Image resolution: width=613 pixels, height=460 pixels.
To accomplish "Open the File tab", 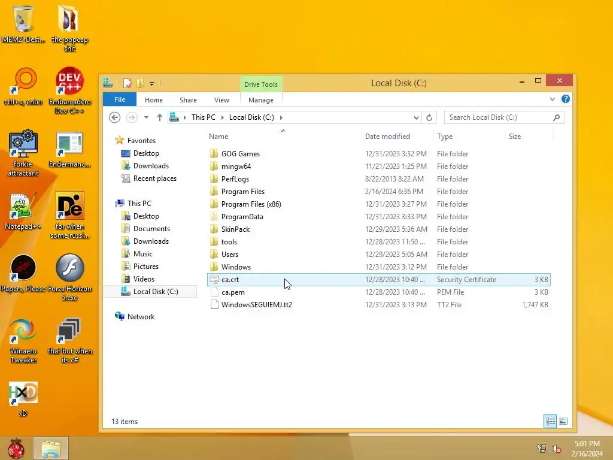I will [x=120, y=99].
